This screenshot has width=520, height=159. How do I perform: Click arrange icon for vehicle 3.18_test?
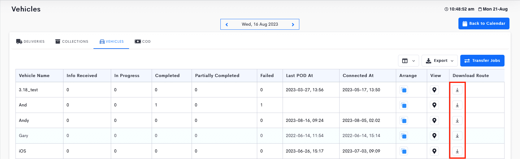coord(404,90)
